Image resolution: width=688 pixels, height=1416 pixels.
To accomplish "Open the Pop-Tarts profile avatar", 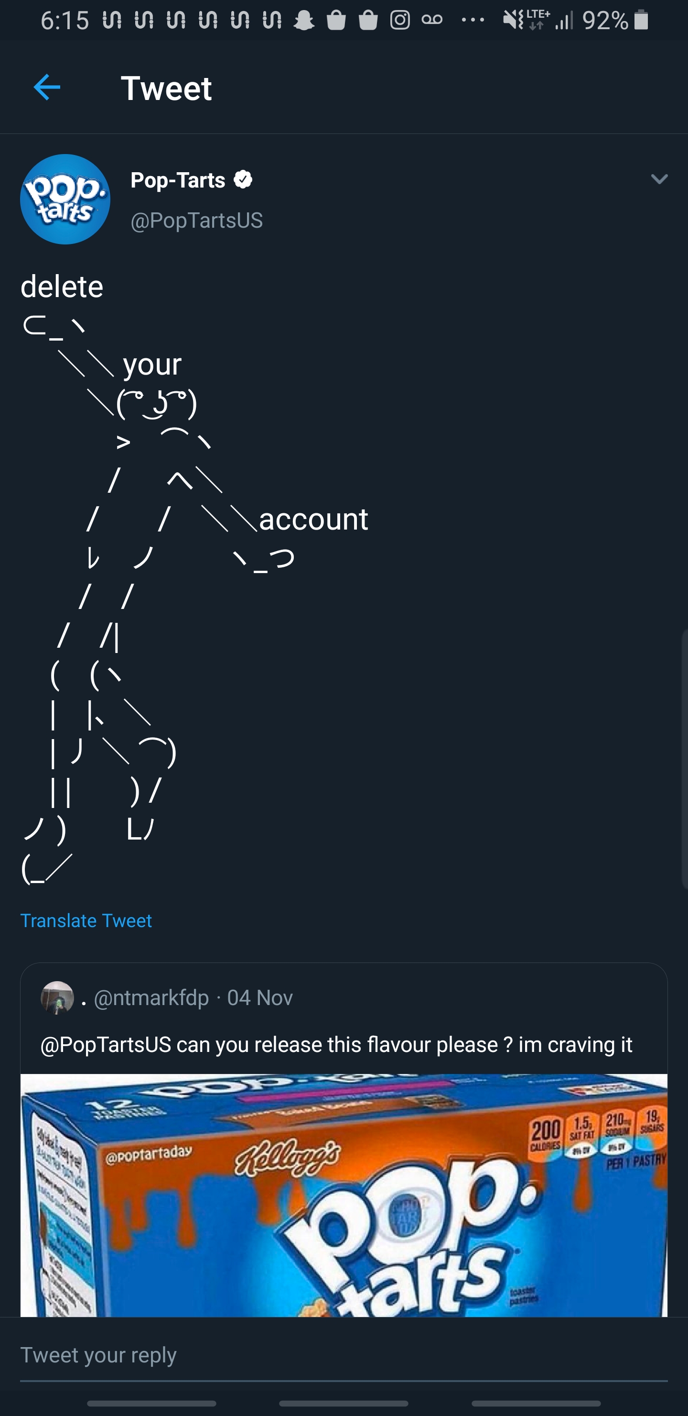I will (x=65, y=199).
